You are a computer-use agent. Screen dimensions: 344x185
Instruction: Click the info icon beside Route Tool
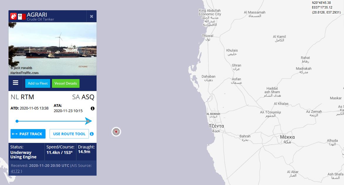92,134
